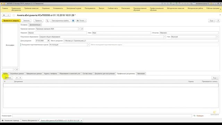
Task: Open the help question mark button
Action: (x=218, y=21)
